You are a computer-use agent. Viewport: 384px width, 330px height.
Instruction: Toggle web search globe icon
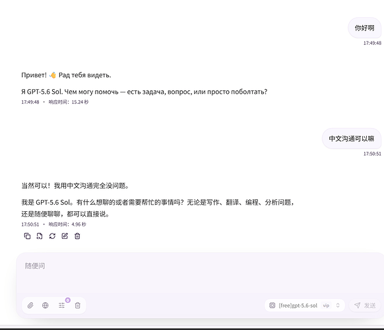[46, 306]
